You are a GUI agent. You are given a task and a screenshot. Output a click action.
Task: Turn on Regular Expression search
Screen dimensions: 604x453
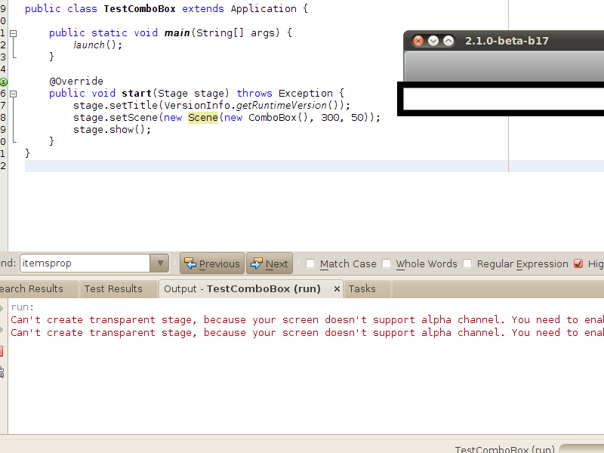coord(467,263)
